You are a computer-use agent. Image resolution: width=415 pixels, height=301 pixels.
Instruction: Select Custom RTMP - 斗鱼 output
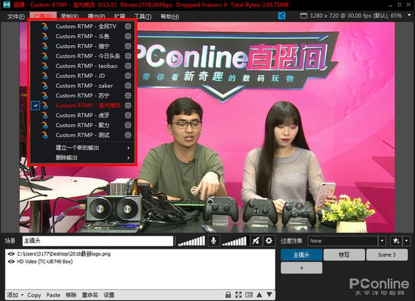coord(82,36)
